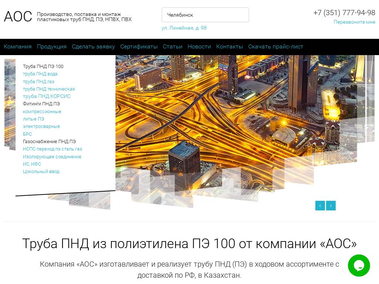Screen dimensions: 379x284
Task: Open труба ПНД вода link
Action: (x=40, y=74)
